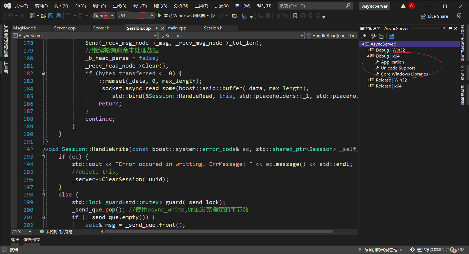Toggle auto-hide pin on property manager panel

450,28
